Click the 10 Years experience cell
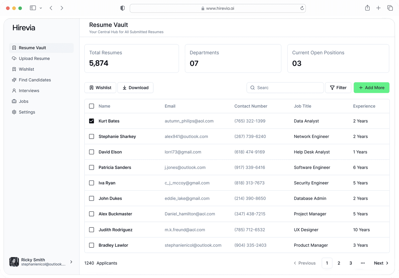 tap(361, 230)
